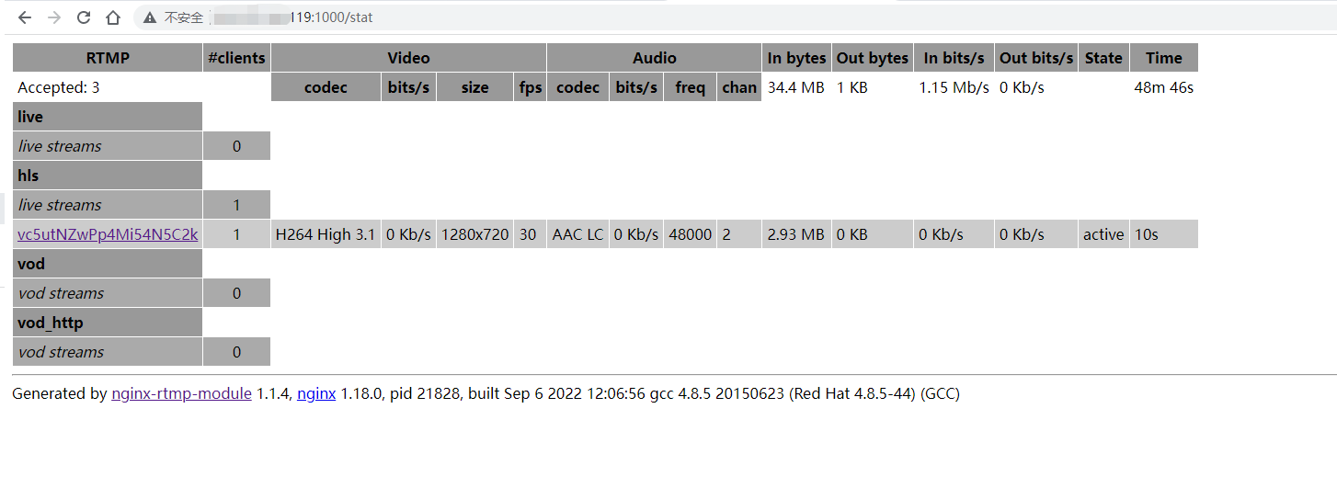Go to browser home icon
The image size is (1337, 488).
[113, 17]
